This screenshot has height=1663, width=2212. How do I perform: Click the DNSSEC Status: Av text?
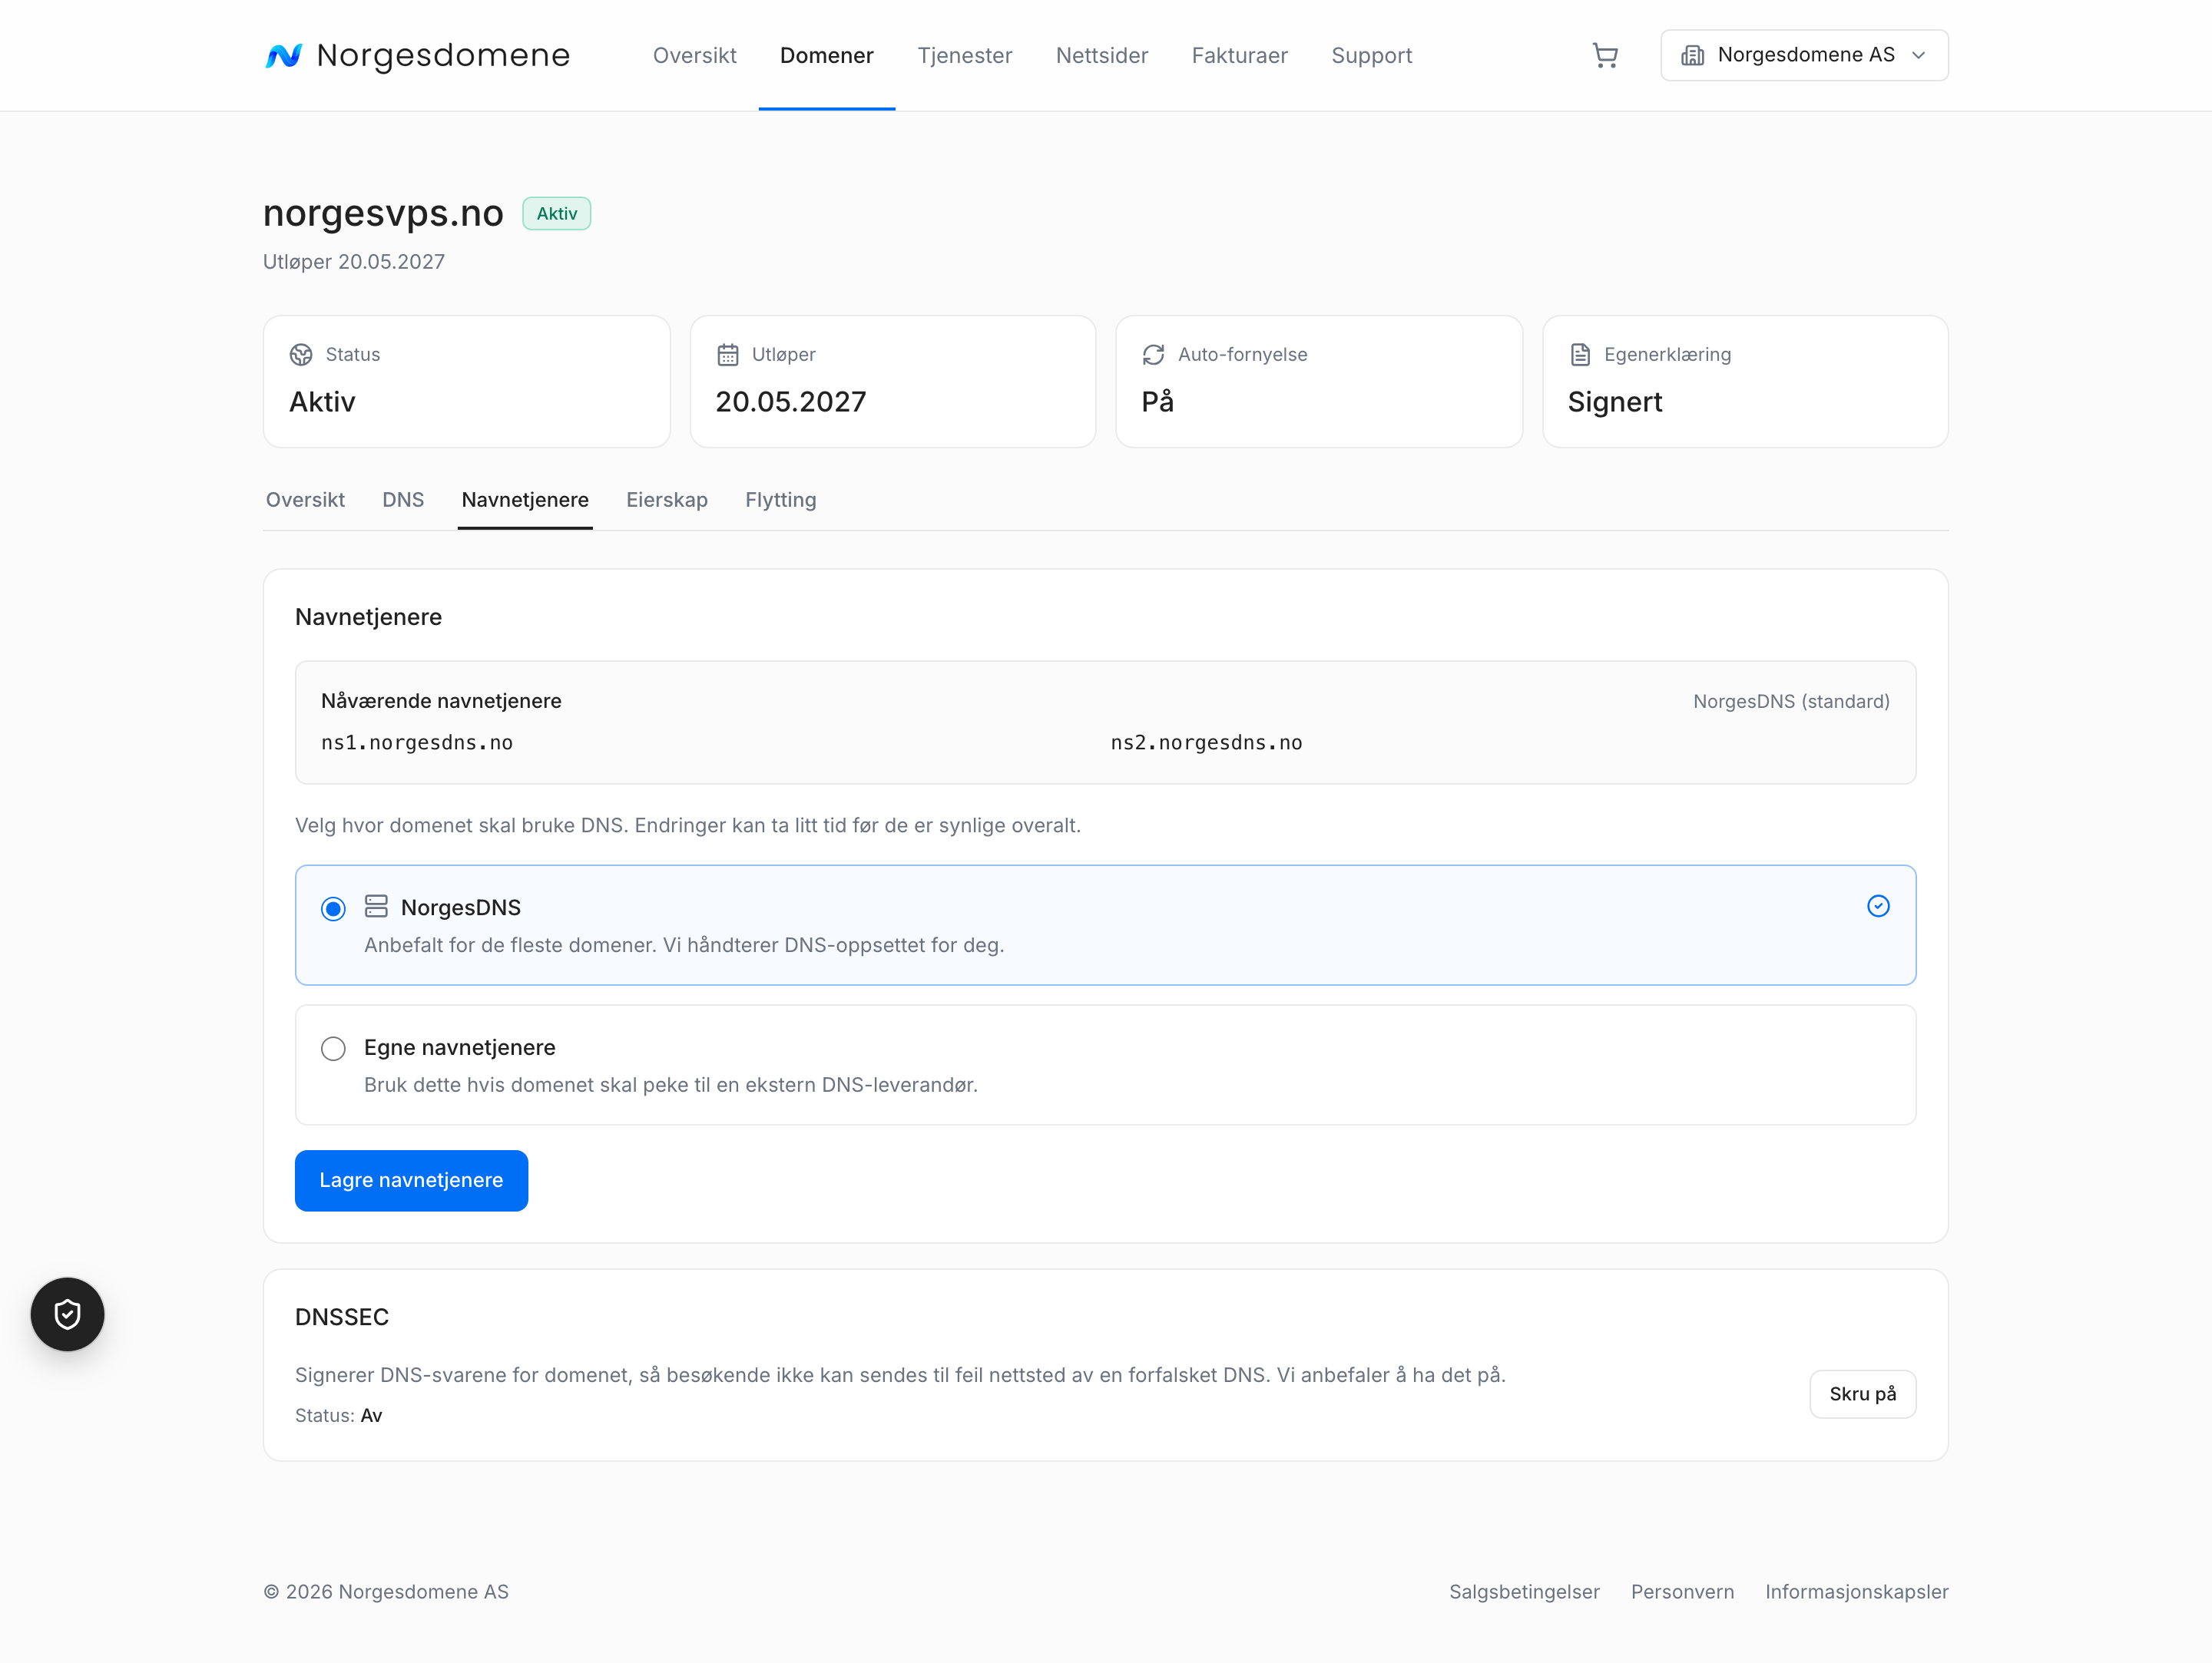pyautogui.click(x=339, y=1415)
